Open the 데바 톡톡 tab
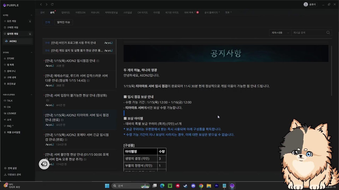339x190 pixels. pyautogui.click(x=190, y=13)
